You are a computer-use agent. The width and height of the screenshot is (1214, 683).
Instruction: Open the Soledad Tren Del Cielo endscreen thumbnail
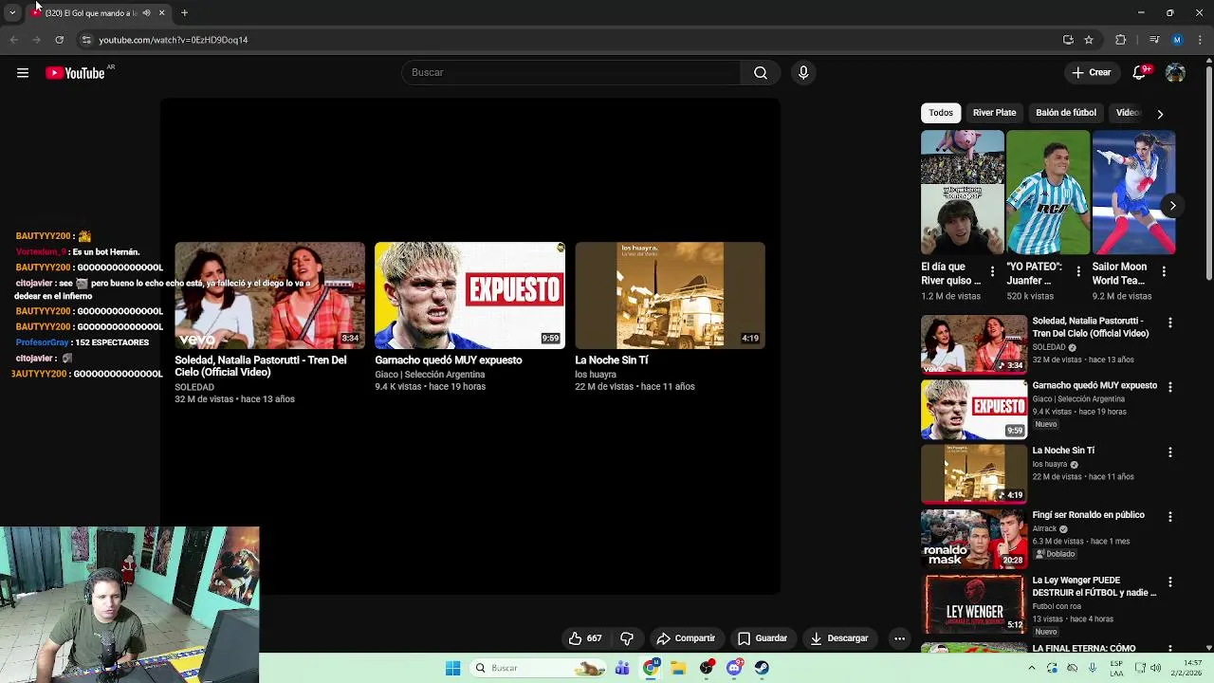pos(269,295)
